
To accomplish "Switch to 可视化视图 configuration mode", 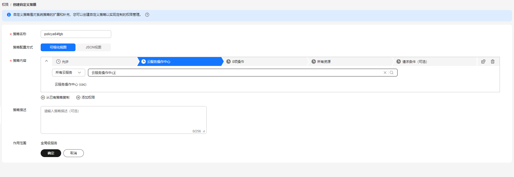I will (x=58, y=47).
